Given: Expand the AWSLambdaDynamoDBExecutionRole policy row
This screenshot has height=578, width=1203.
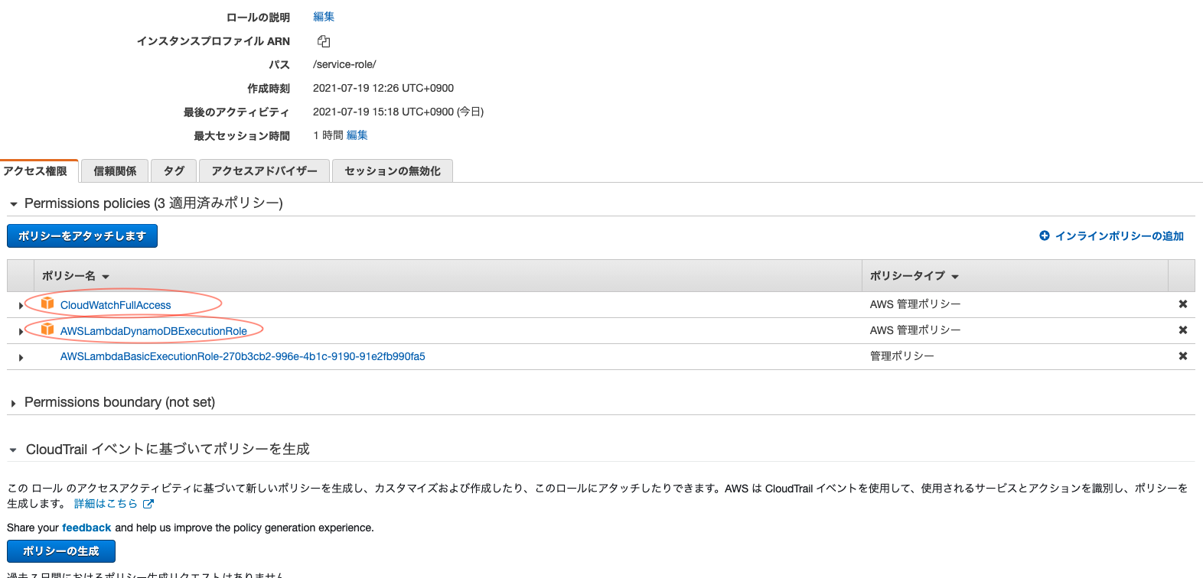Looking at the screenshot, I should tap(21, 332).
